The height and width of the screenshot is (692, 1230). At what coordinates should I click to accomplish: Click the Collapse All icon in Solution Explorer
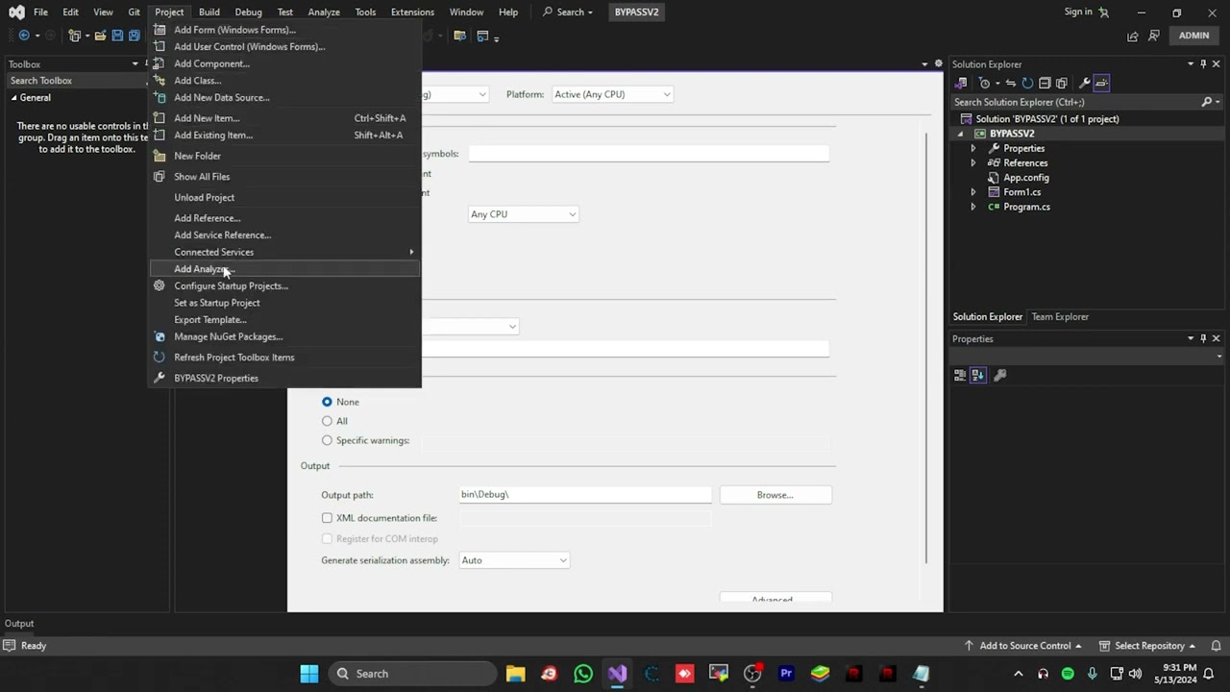point(1045,83)
